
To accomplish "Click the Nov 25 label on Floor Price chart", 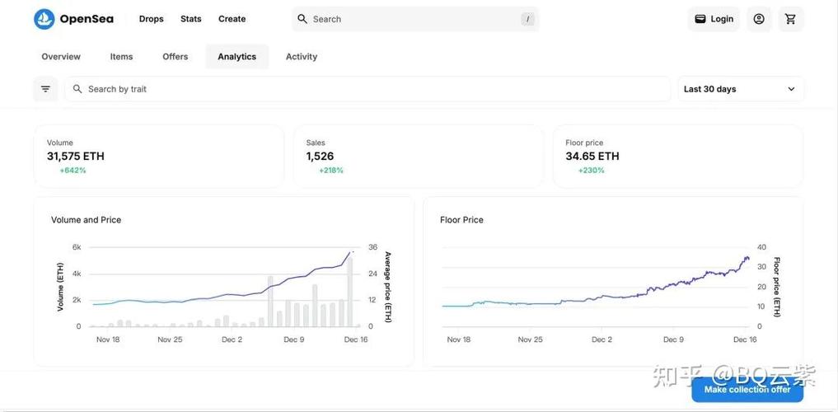I will click(530, 339).
